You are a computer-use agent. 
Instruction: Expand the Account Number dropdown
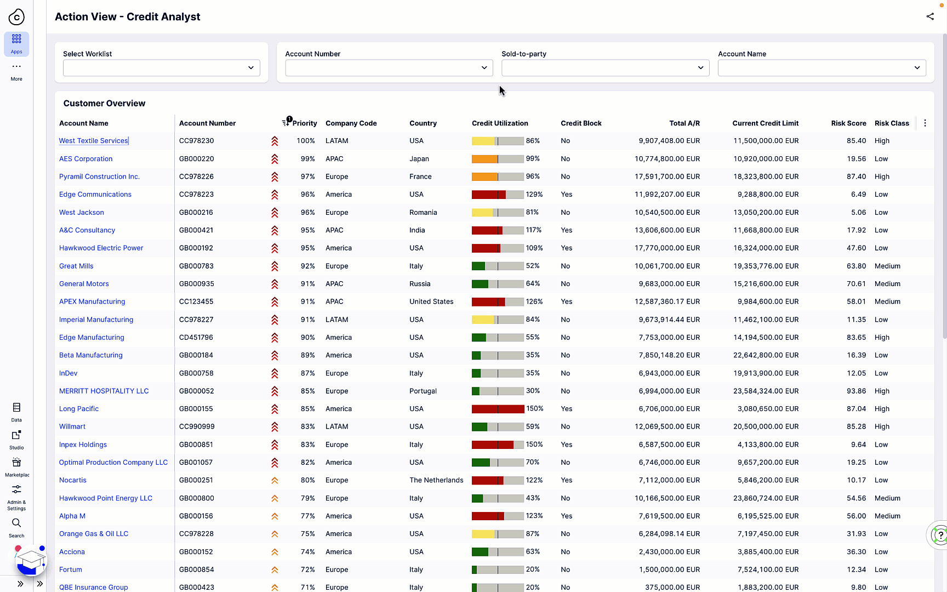pos(389,67)
